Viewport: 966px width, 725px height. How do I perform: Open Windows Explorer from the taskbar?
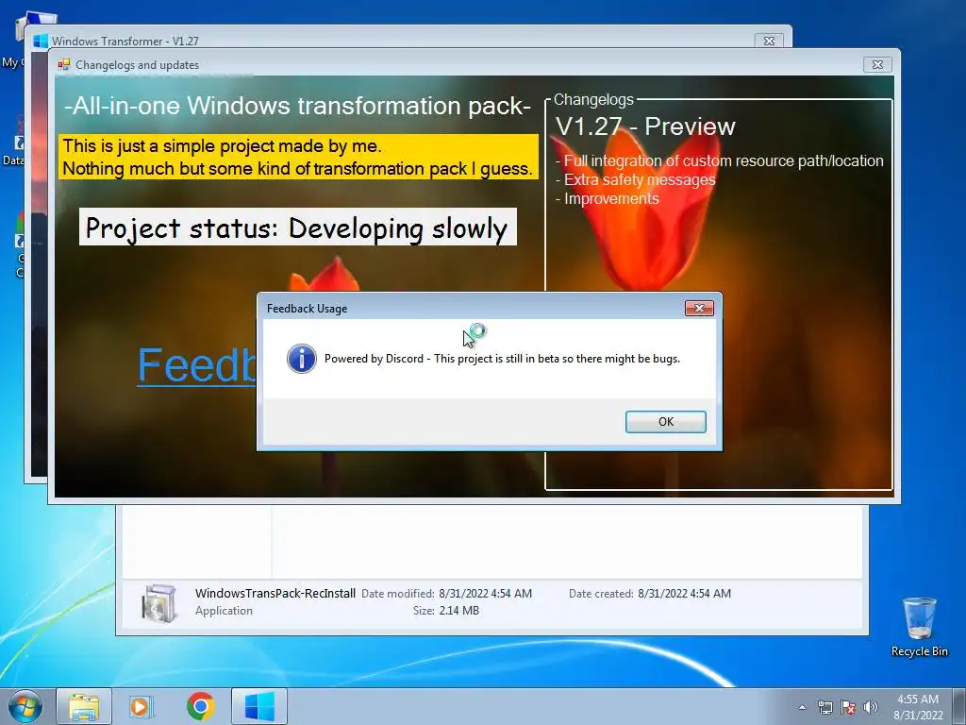click(x=84, y=706)
